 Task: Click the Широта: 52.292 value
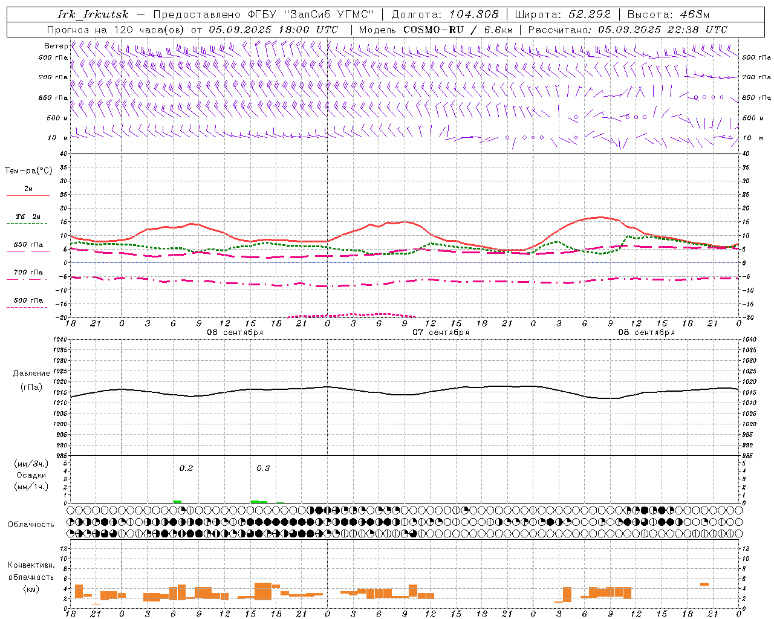pos(563,15)
